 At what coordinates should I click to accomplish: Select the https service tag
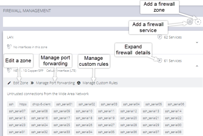tap(23, 104)
